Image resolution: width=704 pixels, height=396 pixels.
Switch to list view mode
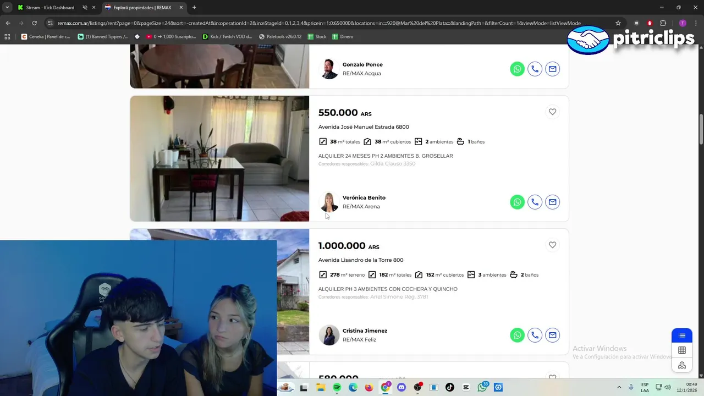(x=682, y=335)
